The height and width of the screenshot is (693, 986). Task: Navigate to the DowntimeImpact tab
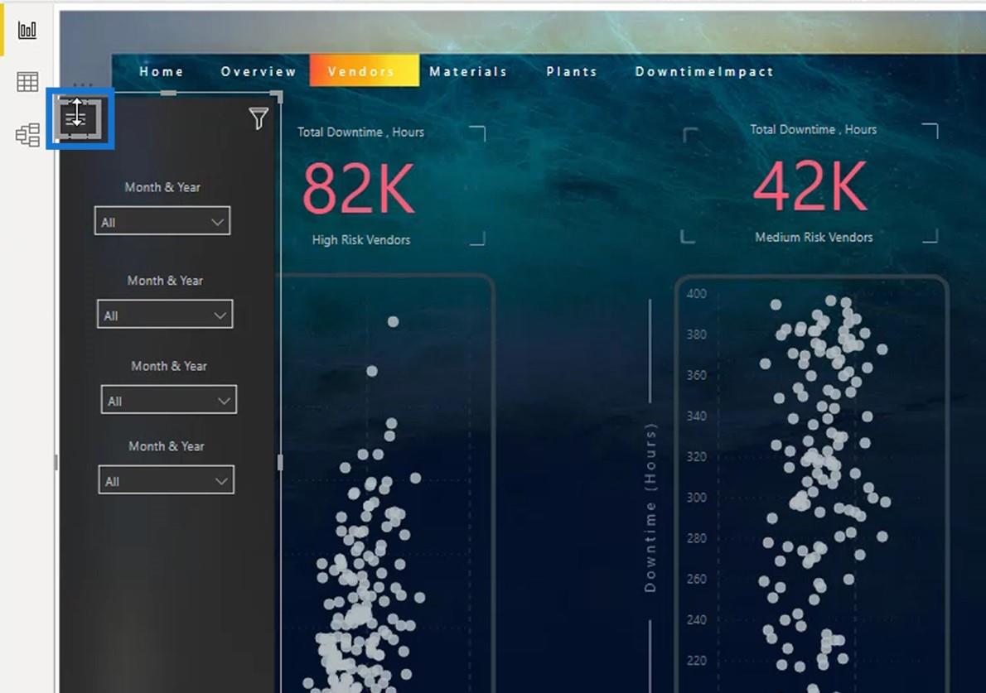pyautogui.click(x=704, y=72)
